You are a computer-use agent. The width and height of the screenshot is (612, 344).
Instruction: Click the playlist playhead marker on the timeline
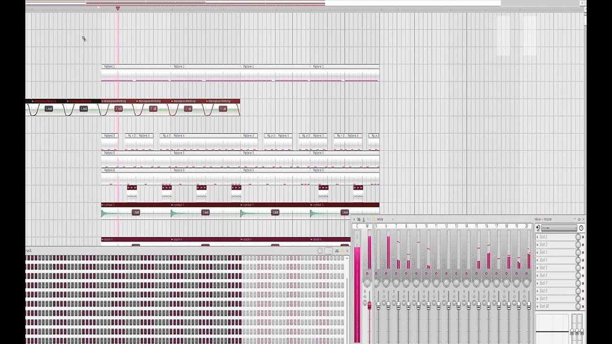pyautogui.click(x=118, y=8)
